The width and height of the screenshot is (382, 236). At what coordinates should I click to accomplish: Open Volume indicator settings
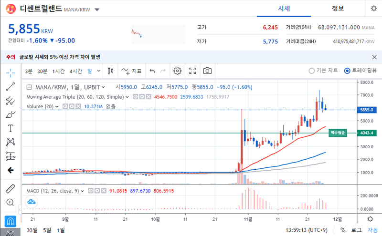[x=72, y=106]
